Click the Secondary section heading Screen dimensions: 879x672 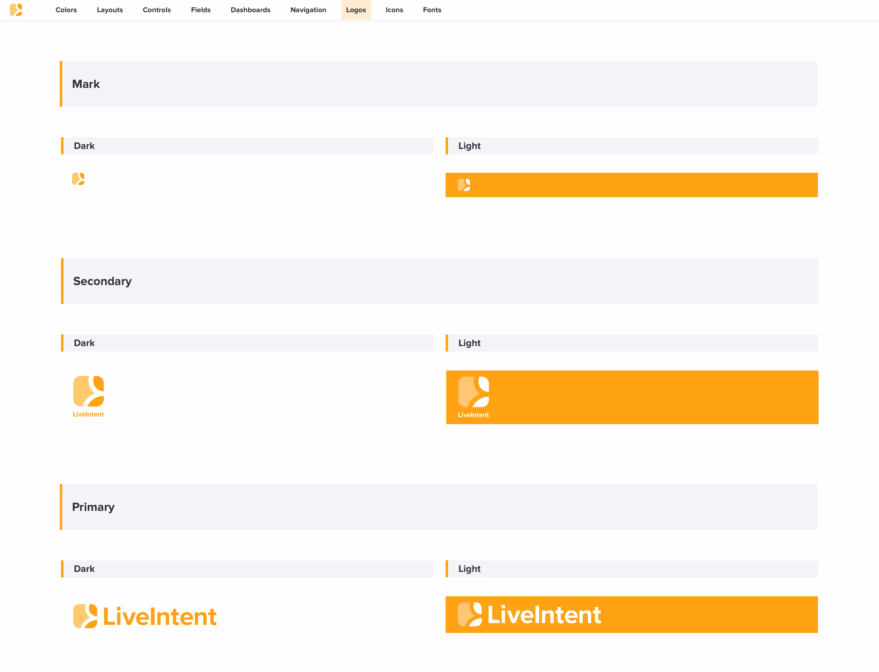click(103, 281)
